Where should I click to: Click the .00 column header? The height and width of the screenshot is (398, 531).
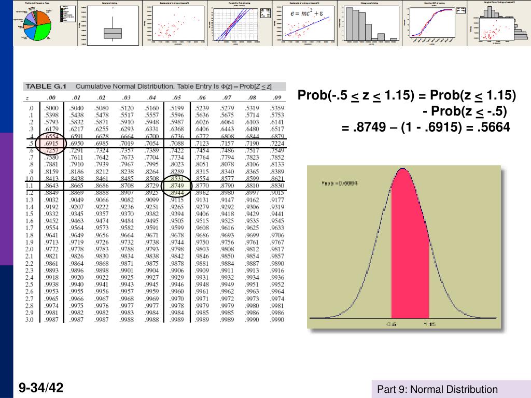point(51,98)
